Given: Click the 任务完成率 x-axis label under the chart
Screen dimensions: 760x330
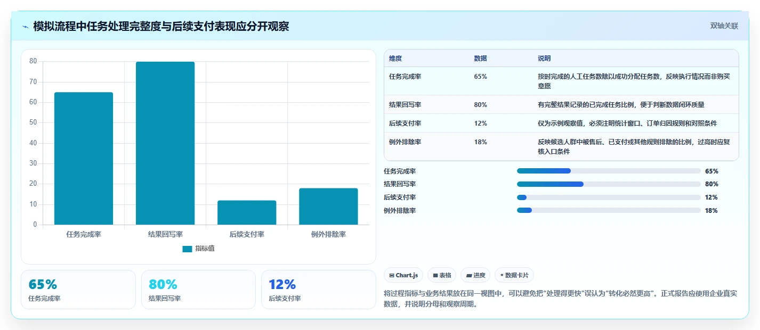Looking at the screenshot, I should (84, 234).
